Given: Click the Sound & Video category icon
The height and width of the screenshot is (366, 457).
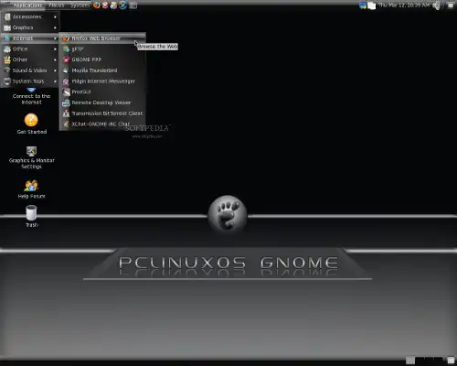Looking at the screenshot, I should pyautogui.click(x=7, y=70).
